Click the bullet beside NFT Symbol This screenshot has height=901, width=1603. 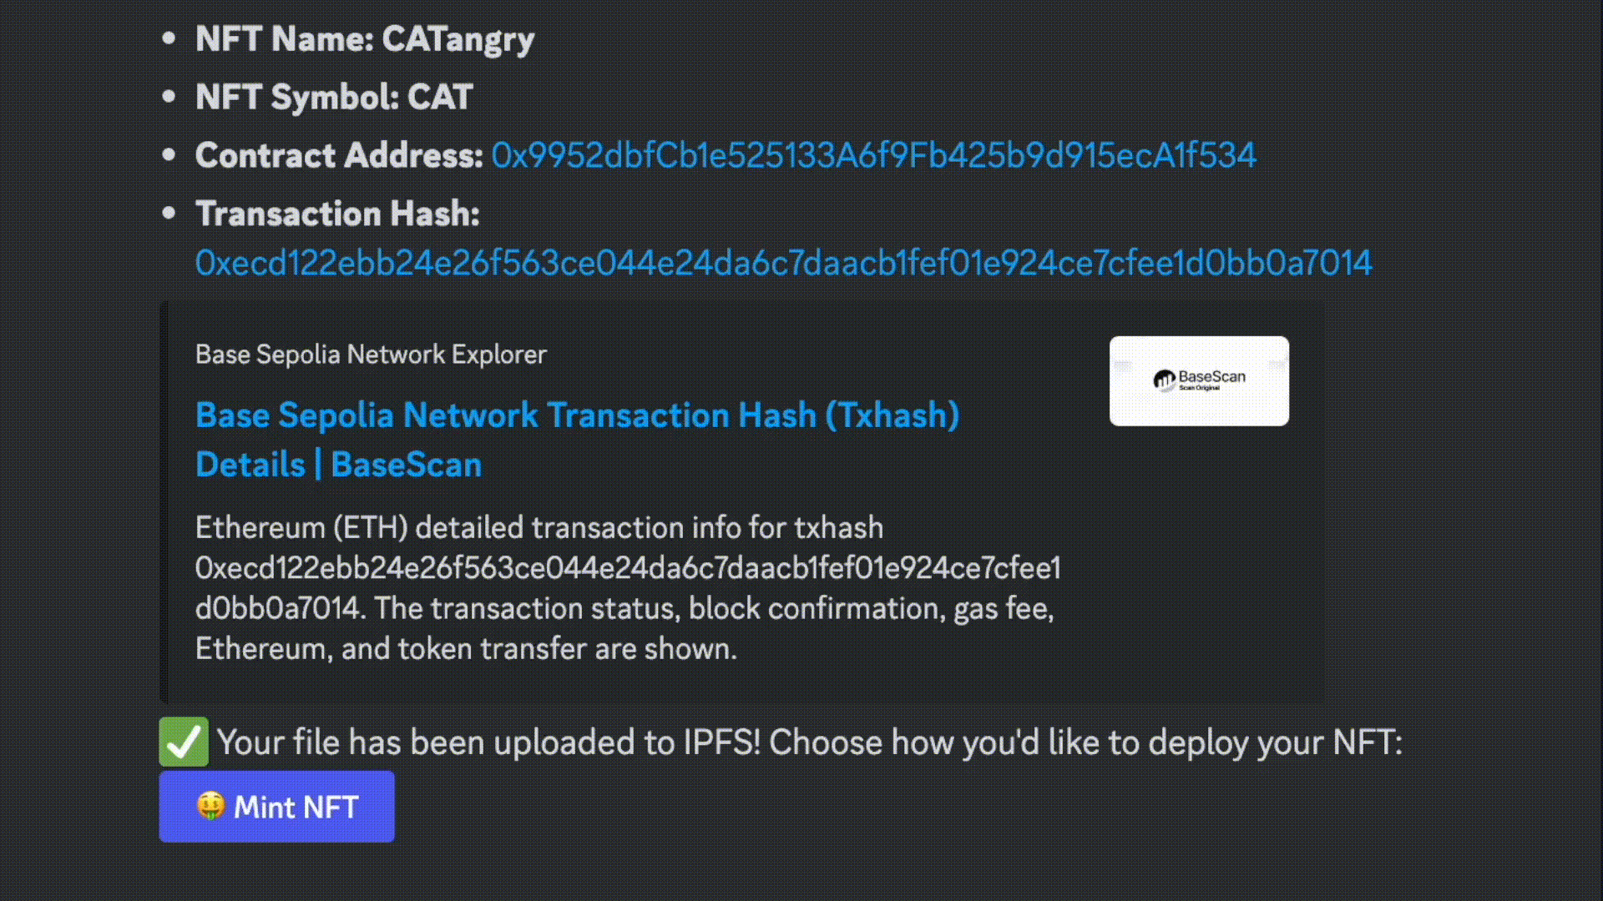click(169, 97)
